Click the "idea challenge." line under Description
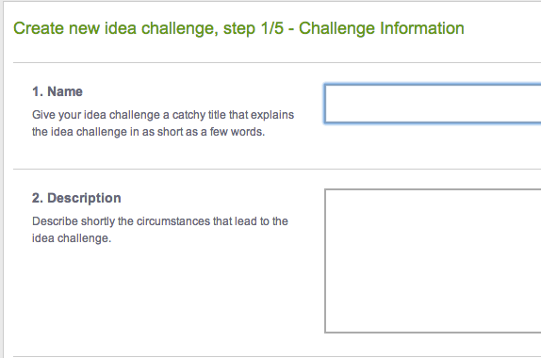The width and height of the screenshot is (541, 358). [72, 238]
